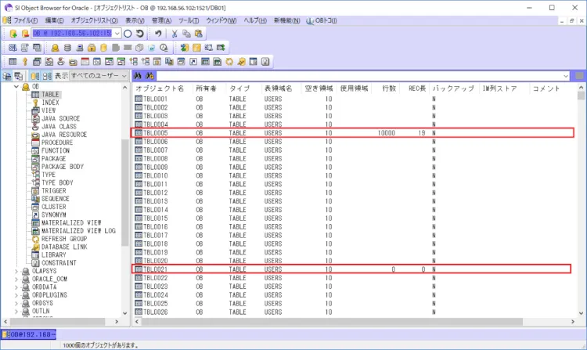Open the ツール(T) menu
This screenshot has height=350, width=587.
point(189,20)
